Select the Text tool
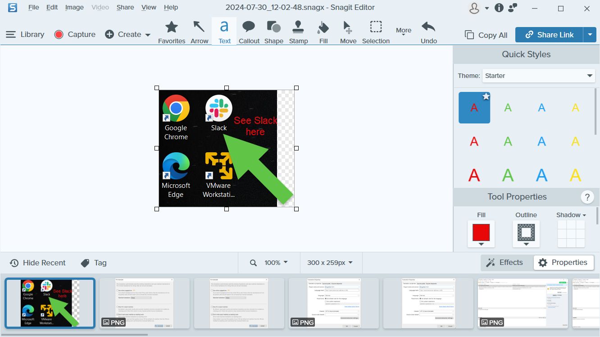The image size is (600, 337). [x=224, y=32]
